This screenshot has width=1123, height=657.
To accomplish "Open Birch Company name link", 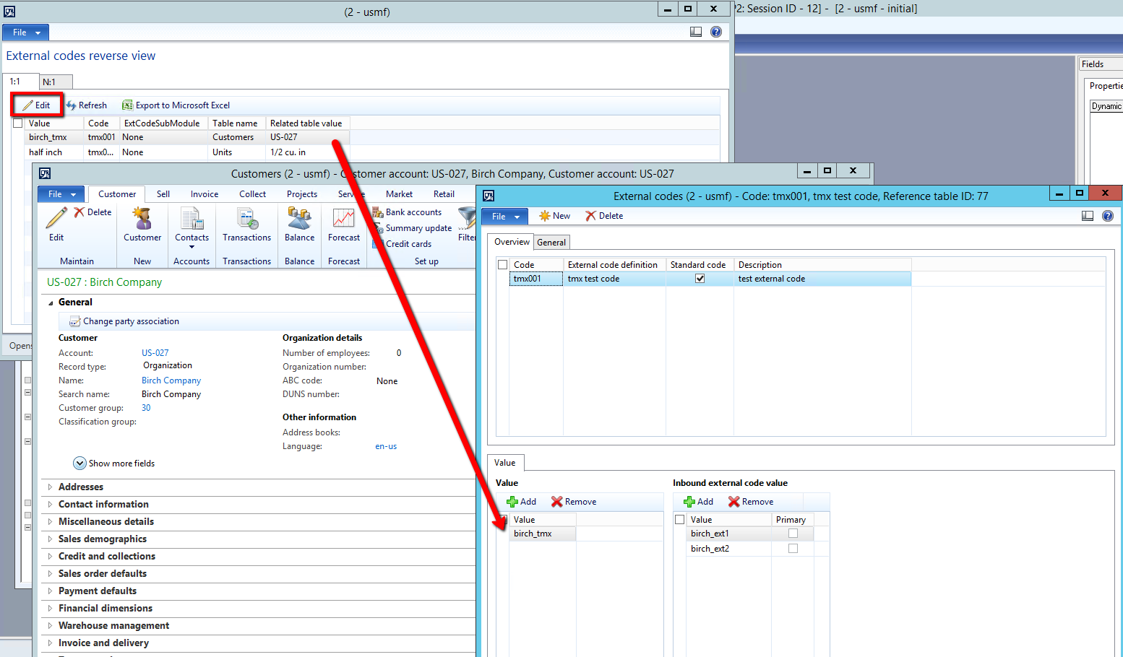I will (x=171, y=380).
